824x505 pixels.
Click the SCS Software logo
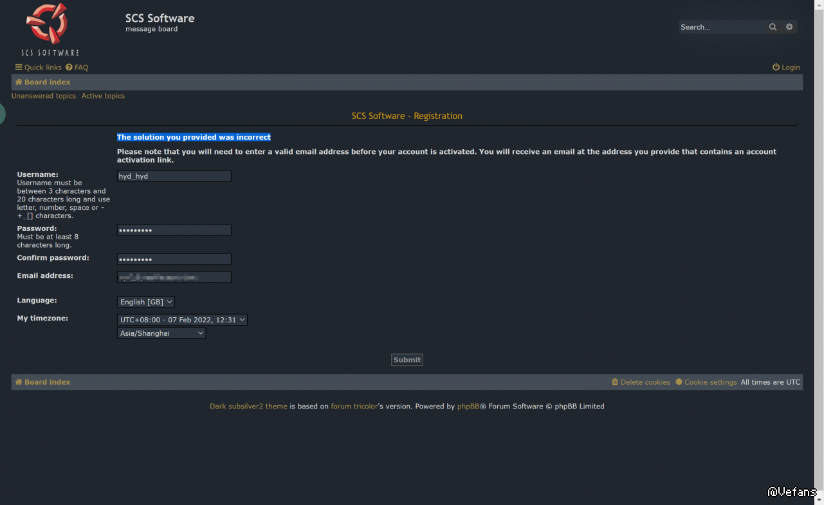(x=50, y=30)
